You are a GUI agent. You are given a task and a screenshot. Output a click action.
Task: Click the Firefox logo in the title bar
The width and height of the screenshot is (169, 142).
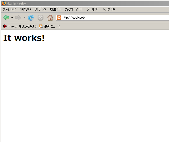tap(4, 3)
